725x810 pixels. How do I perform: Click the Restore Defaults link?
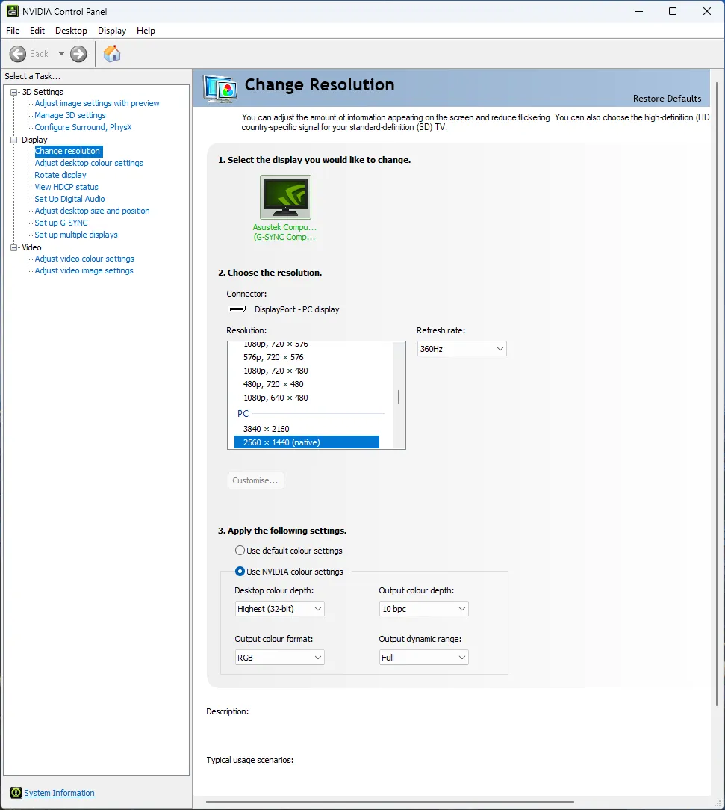pyautogui.click(x=667, y=99)
